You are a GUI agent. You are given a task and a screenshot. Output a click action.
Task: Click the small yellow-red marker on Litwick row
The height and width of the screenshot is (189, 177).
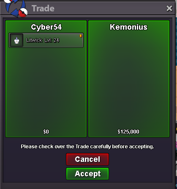pyautogui.click(x=81, y=36)
